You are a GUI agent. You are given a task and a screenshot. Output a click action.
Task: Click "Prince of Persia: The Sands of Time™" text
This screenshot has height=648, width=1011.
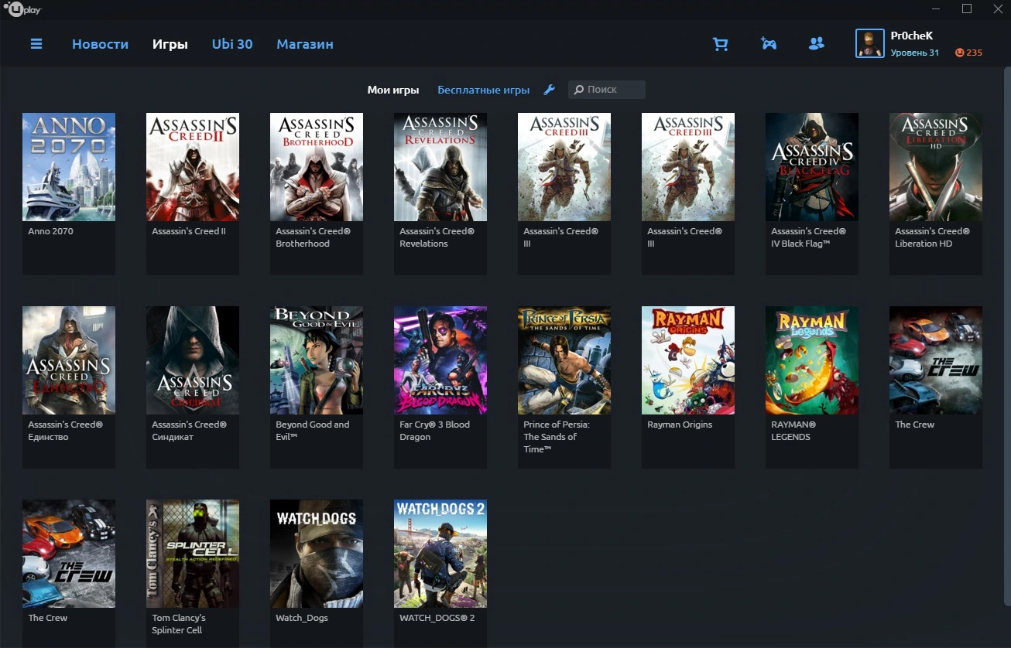click(557, 437)
